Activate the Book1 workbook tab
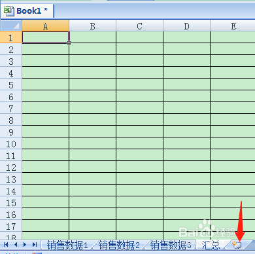The width and height of the screenshot is (255, 254). 27,11
